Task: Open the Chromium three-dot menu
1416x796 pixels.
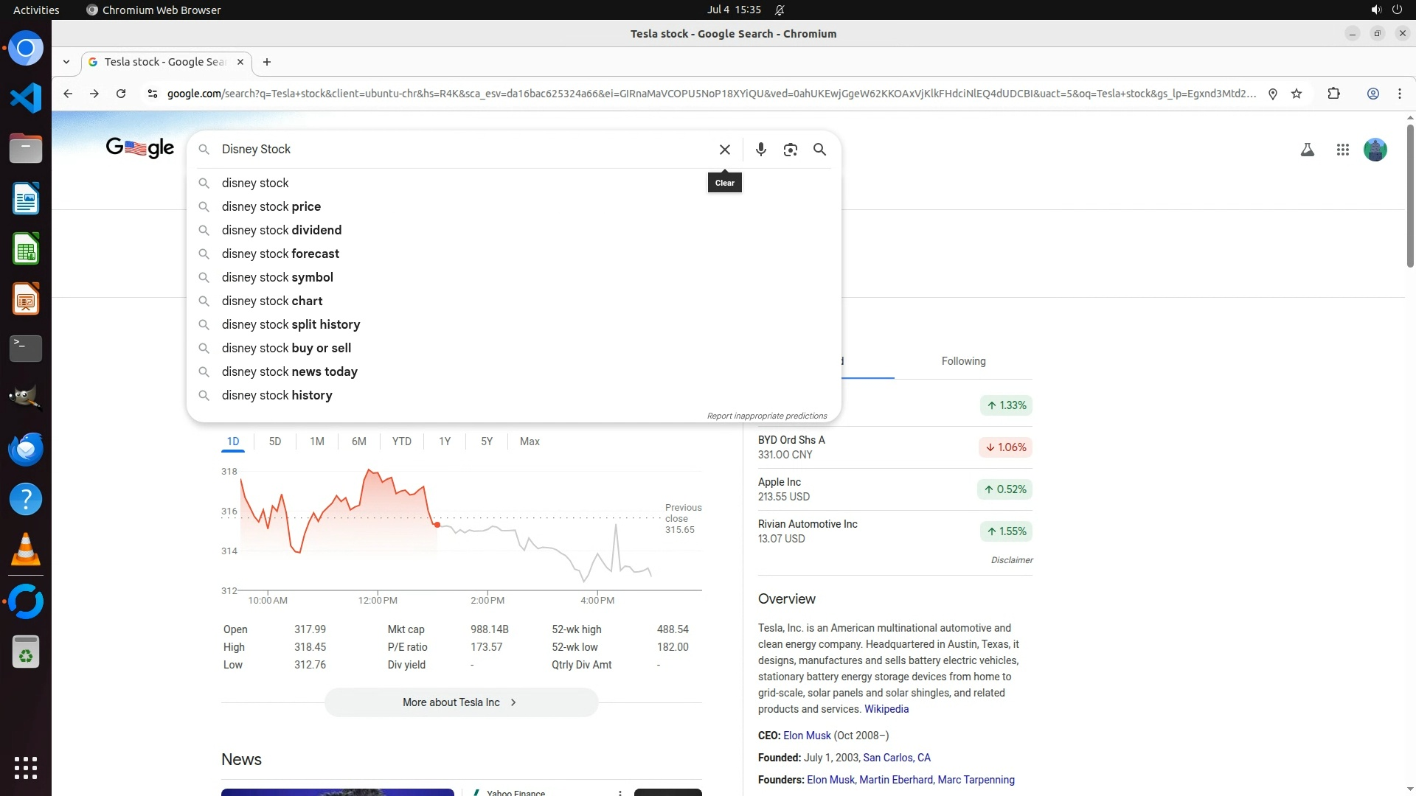Action: pos(1399,94)
